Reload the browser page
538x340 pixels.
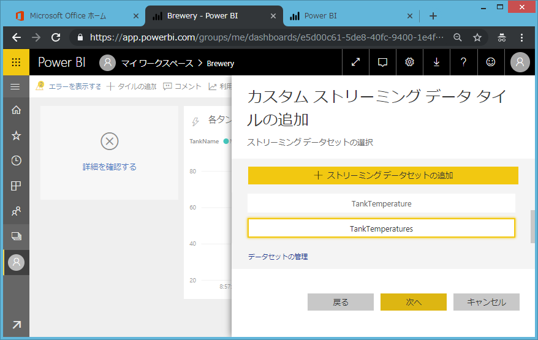[x=56, y=37]
